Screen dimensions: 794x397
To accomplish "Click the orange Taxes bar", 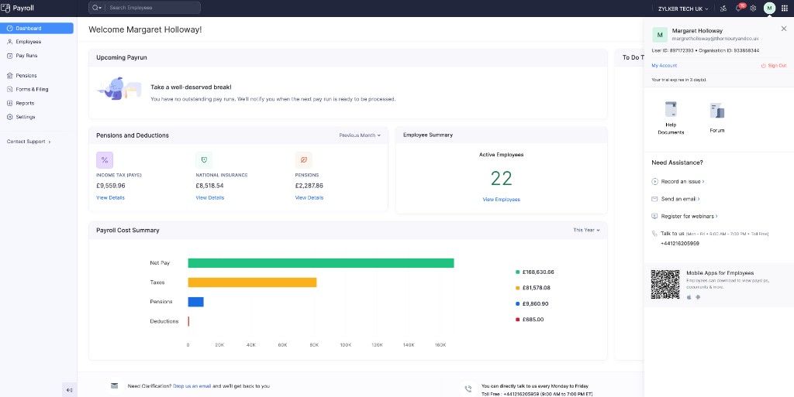I will tap(252, 282).
